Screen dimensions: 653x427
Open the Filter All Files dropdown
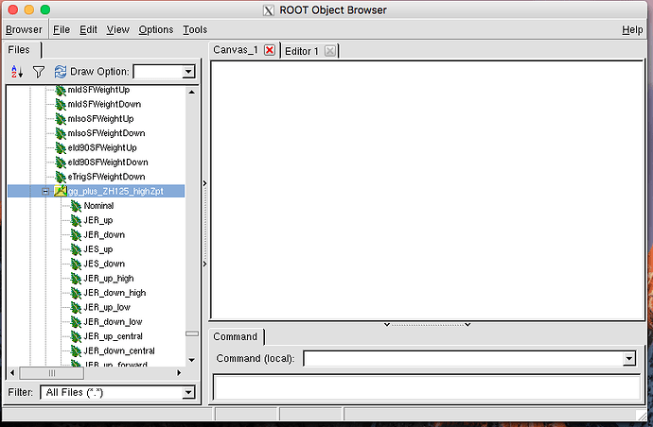click(x=188, y=392)
